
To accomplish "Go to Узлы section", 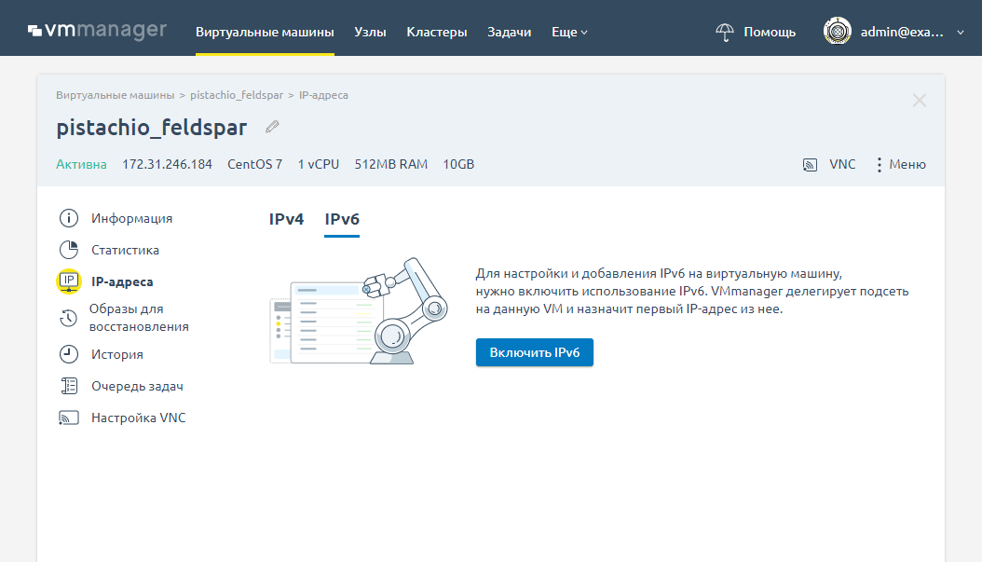I will pos(370,32).
